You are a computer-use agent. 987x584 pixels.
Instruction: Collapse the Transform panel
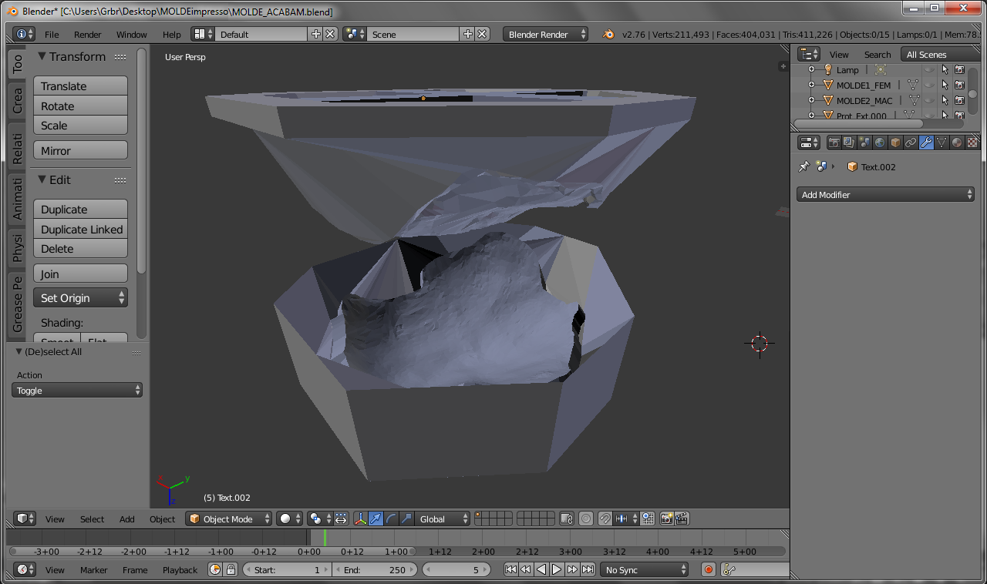(42, 56)
